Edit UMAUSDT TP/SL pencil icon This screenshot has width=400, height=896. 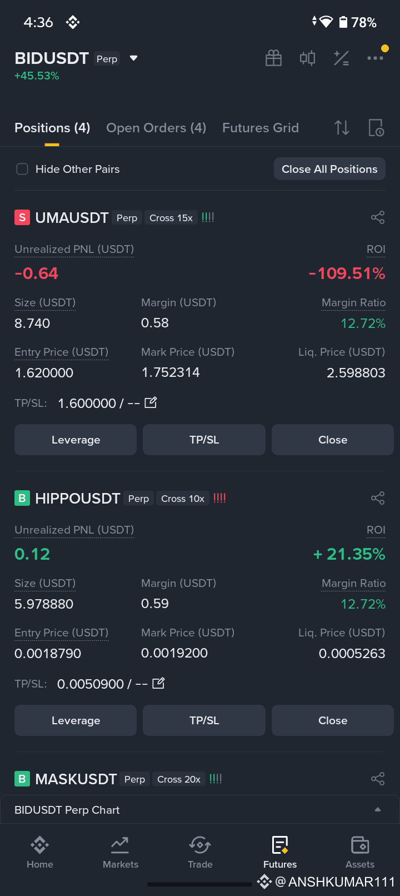click(151, 402)
